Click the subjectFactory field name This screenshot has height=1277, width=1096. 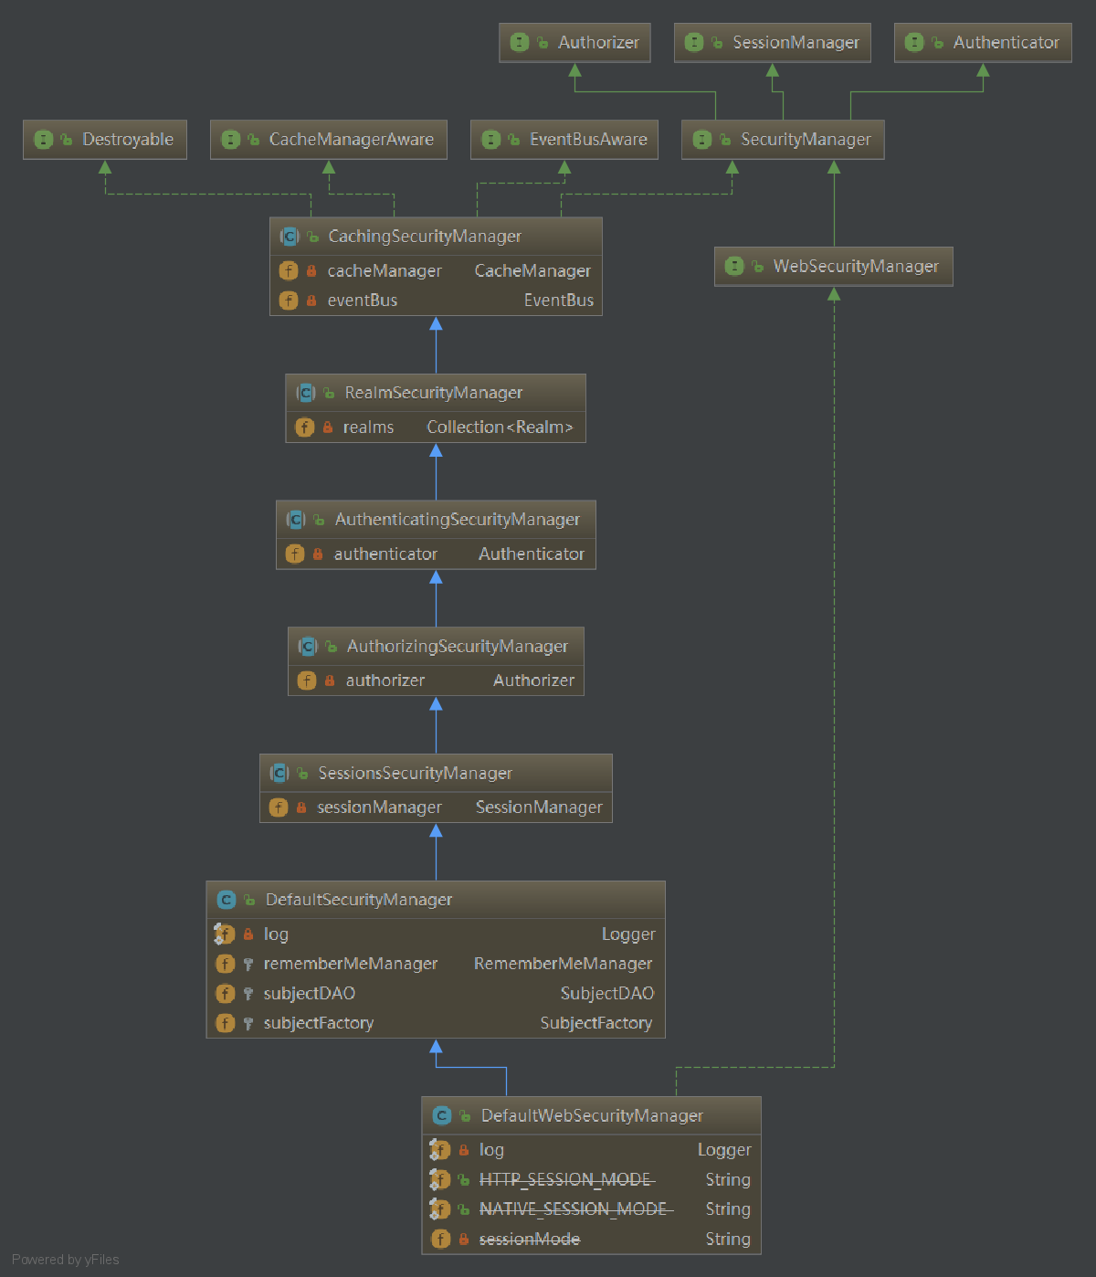(319, 1023)
